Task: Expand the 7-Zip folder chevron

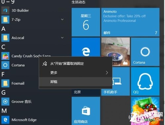Action: [62, 19]
